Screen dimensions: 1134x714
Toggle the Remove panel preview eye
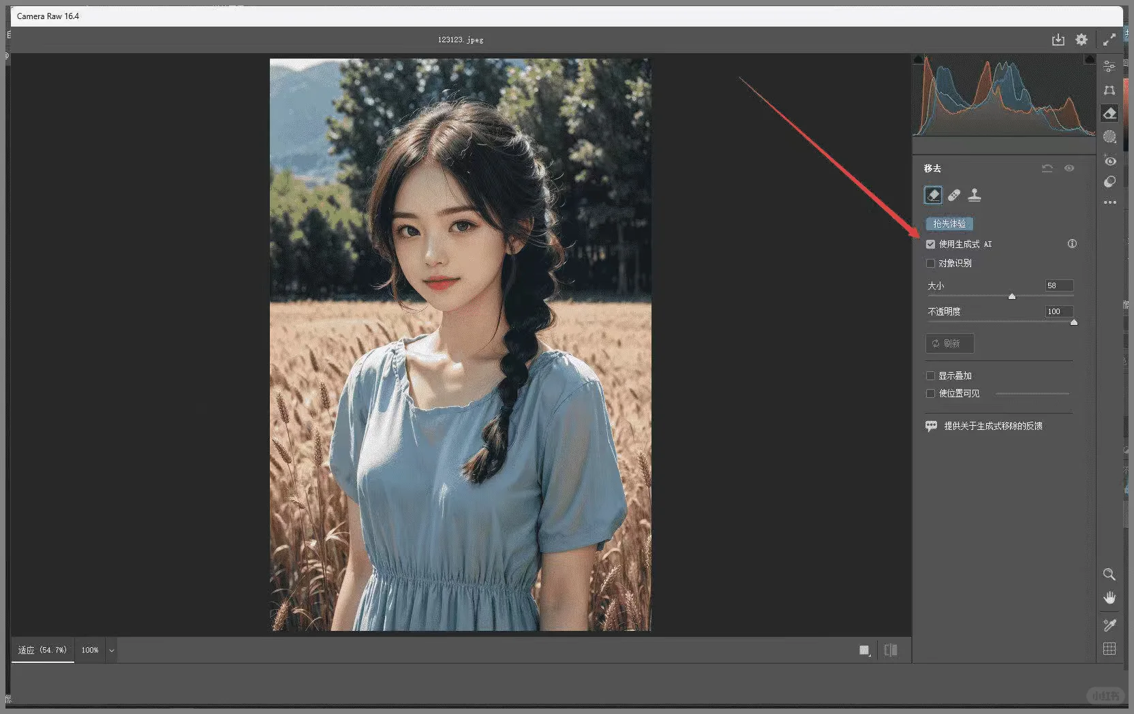coord(1069,168)
